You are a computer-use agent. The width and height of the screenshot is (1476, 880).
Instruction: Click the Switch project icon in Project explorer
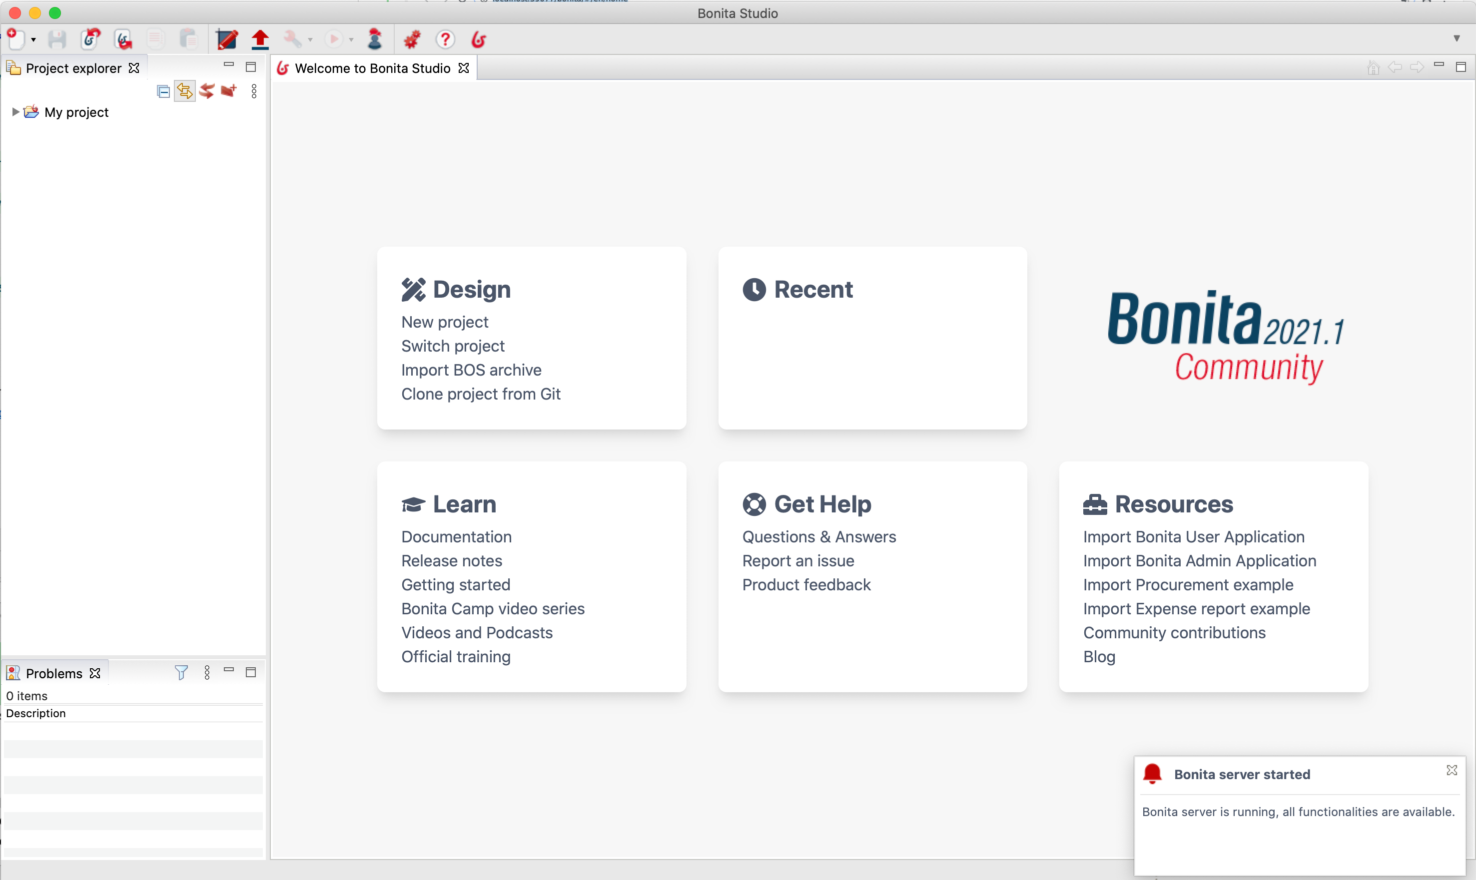click(206, 91)
